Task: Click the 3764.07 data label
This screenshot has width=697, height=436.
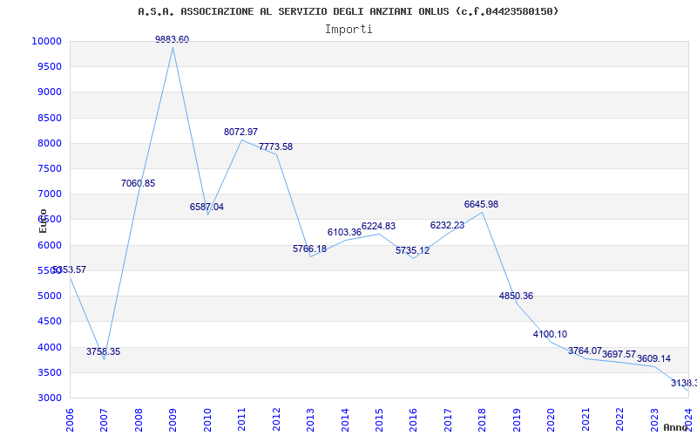Action: pos(585,351)
